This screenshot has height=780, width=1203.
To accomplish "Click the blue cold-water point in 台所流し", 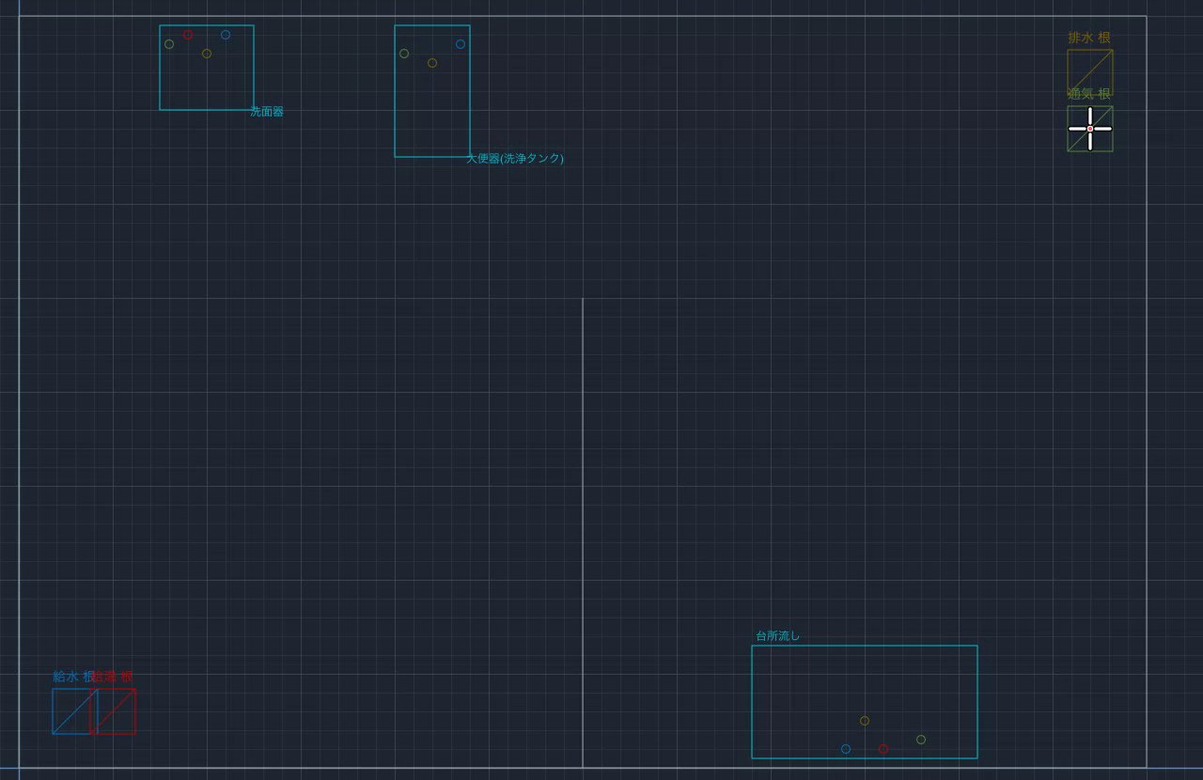I will [846, 749].
